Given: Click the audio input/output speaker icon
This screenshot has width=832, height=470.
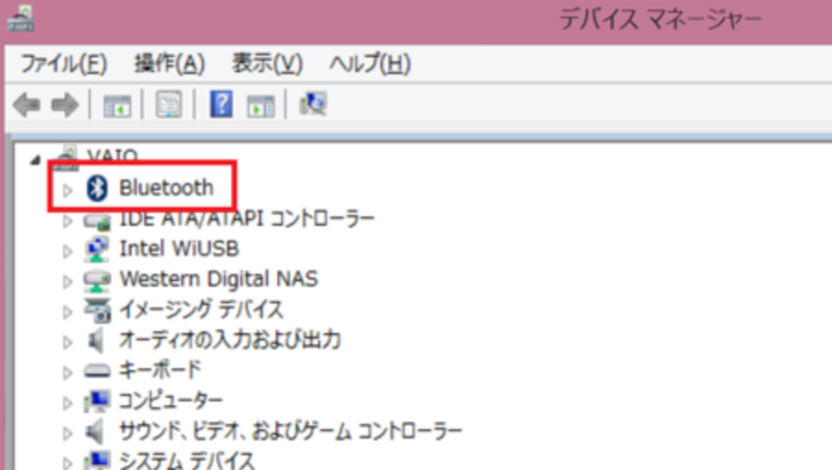Looking at the screenshot, I should pos(96,342).
